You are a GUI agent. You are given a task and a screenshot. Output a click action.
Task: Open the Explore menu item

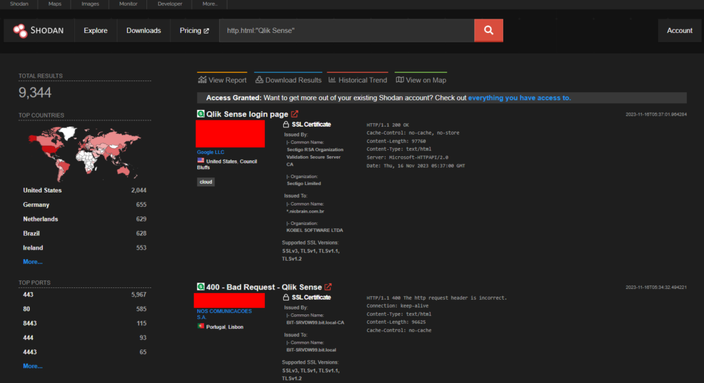pos(96,30)
